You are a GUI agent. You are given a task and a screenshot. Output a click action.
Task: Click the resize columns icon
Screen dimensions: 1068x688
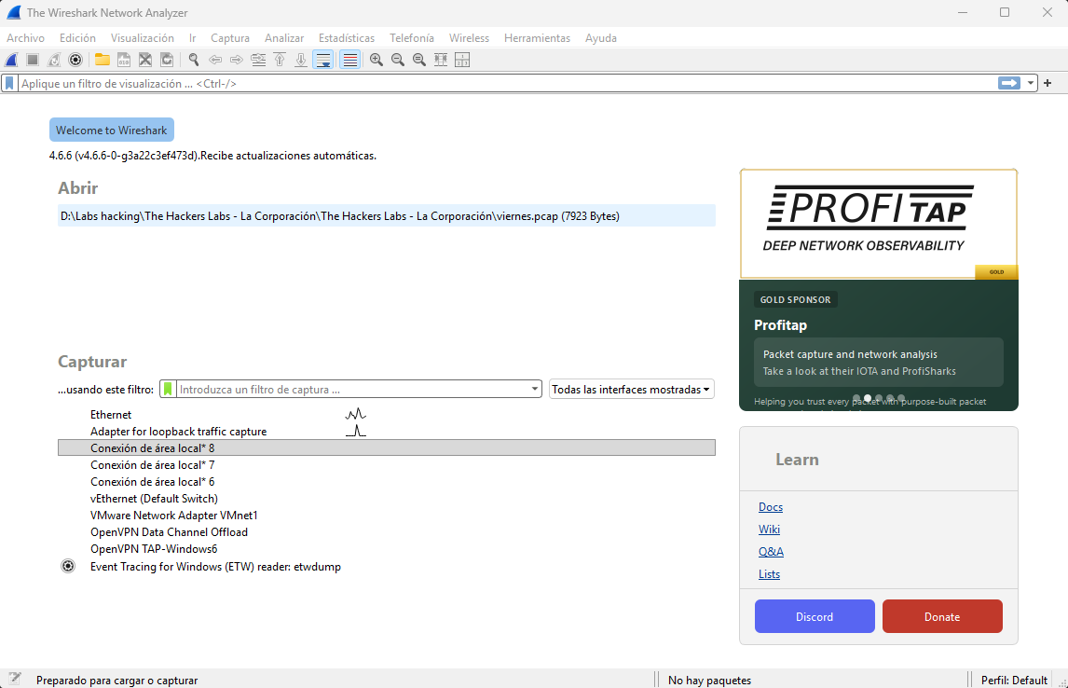[441, 60]
